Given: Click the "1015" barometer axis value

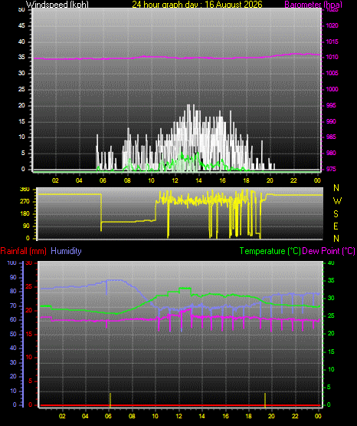Looking at the screenshot, I should click(x=332, y=41).
